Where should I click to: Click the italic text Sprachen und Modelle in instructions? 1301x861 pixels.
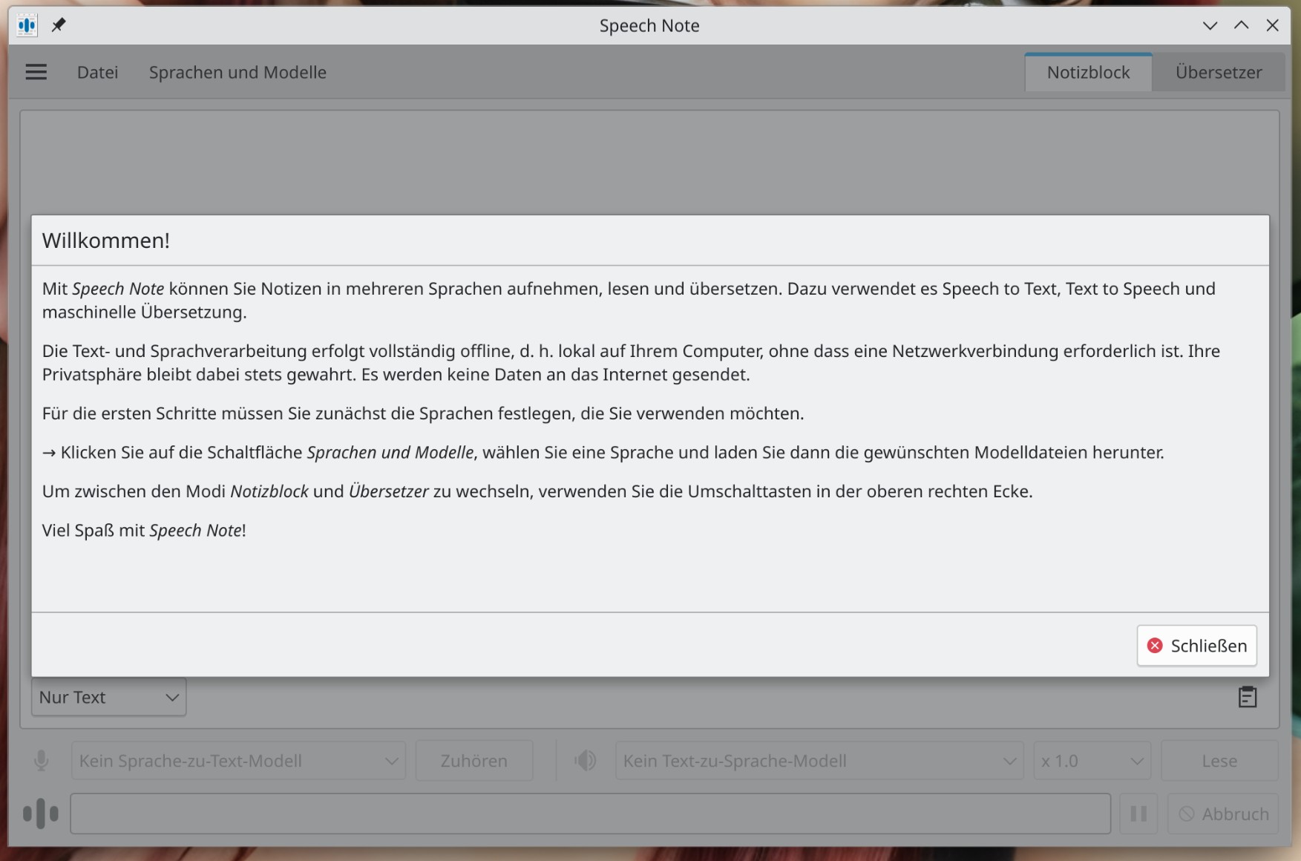click(x=390, y=452)
